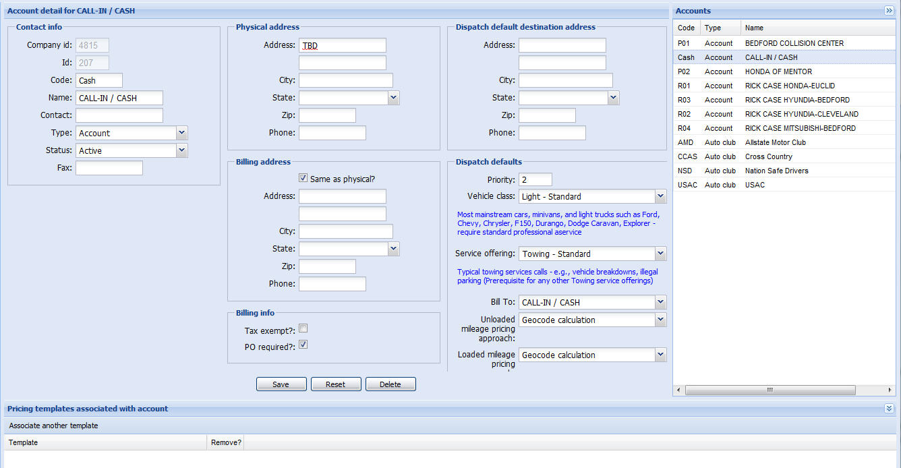This screenshot has height=468, width=901.
Task: Open the Bill To dropdown
Action: [x=660, y=303]
